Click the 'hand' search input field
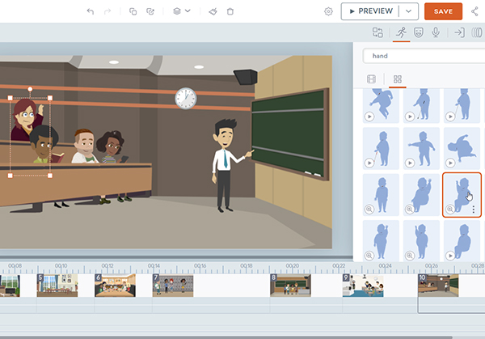Viewport: 485px width, 339px height. (420, 56)
